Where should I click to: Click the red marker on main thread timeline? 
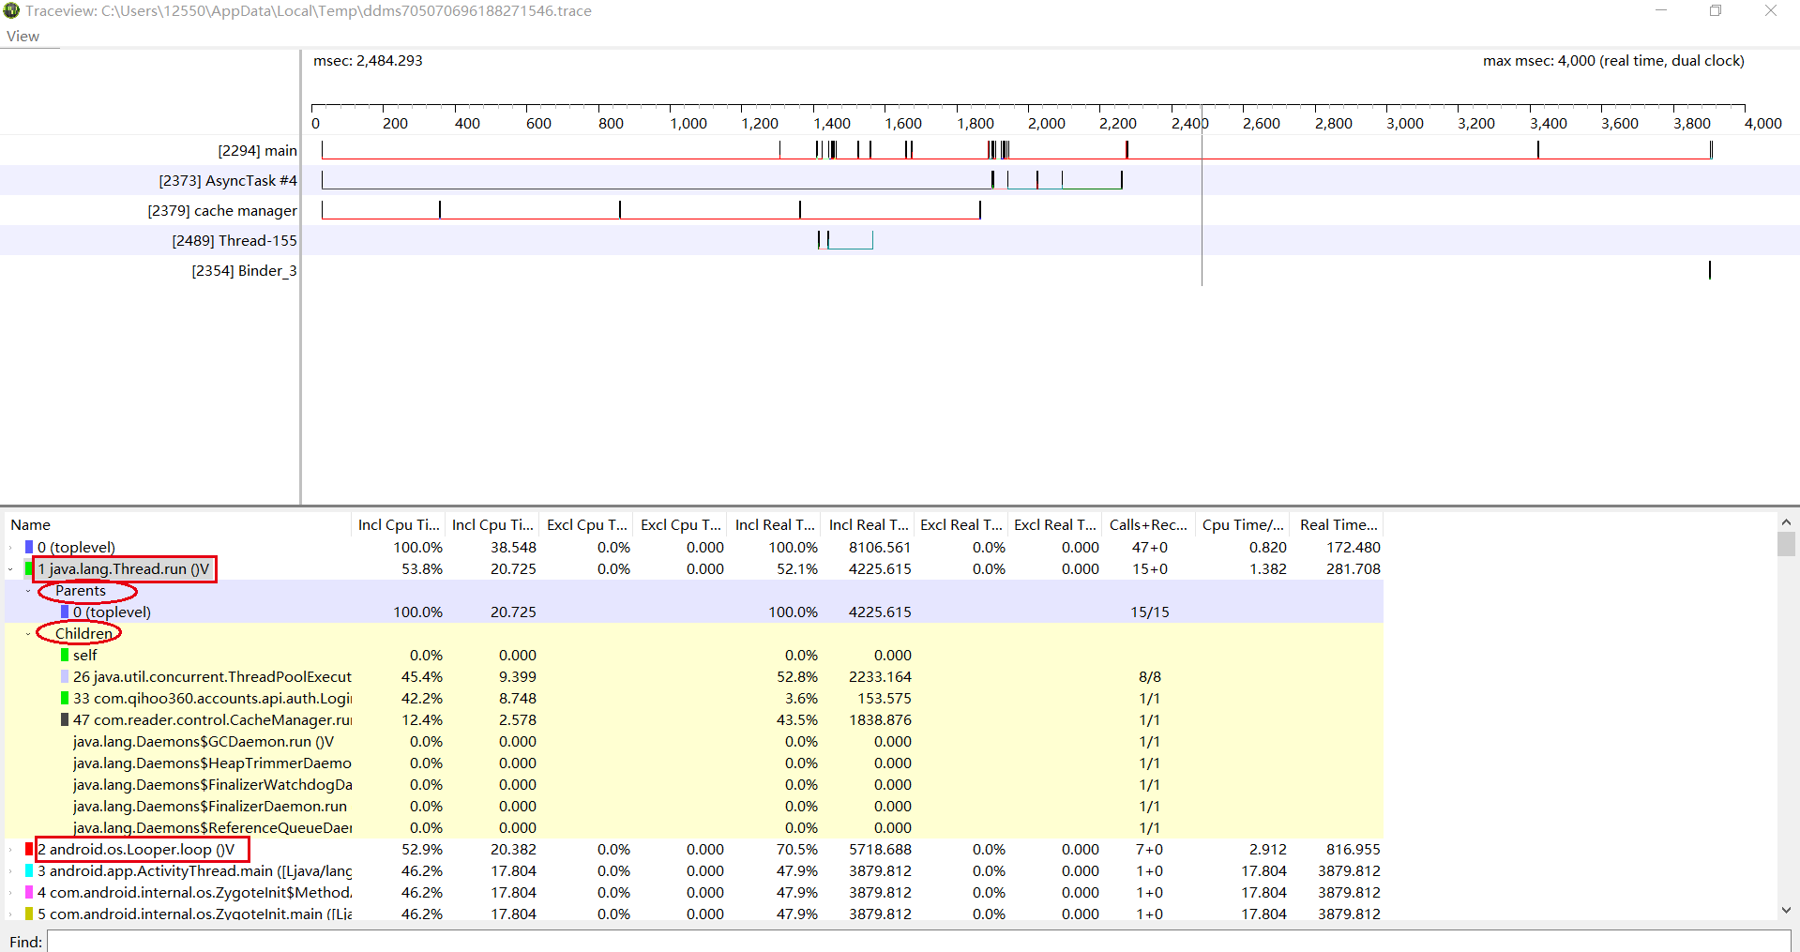[1127, 149]
